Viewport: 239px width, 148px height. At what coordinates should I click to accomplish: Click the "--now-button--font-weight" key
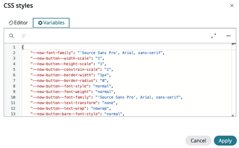tap(61, 92)
